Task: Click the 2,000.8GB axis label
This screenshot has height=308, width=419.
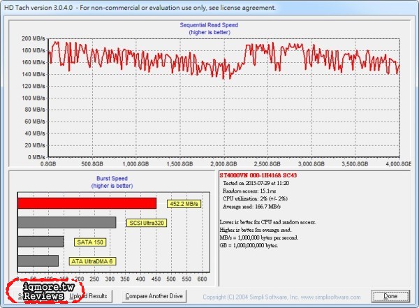Action: pyautogui.click(x=223, y=164)
